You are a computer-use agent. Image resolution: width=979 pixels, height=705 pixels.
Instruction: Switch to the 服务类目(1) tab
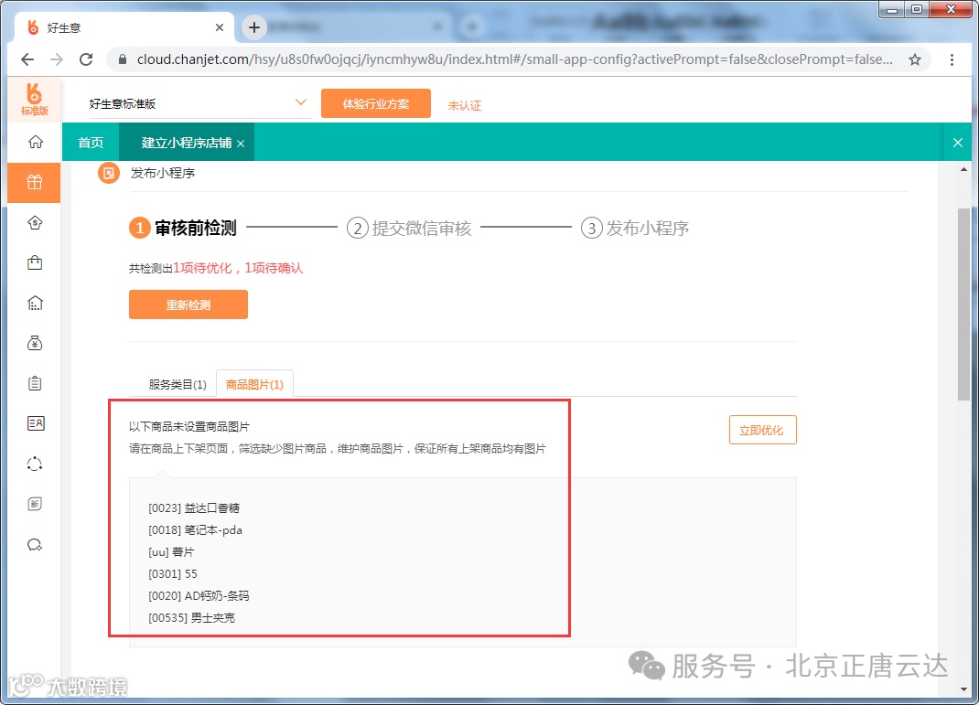coord(178,384)
